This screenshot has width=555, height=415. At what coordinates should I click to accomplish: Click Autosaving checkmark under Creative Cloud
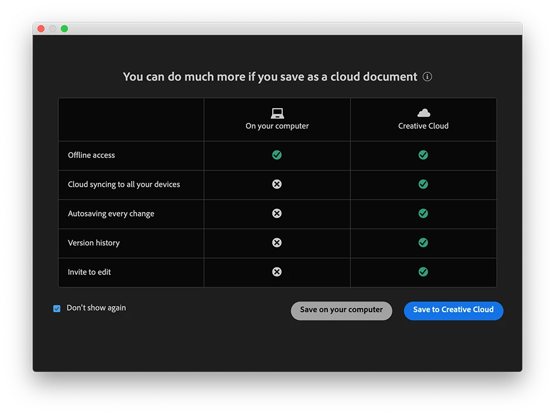coord(423,213)
